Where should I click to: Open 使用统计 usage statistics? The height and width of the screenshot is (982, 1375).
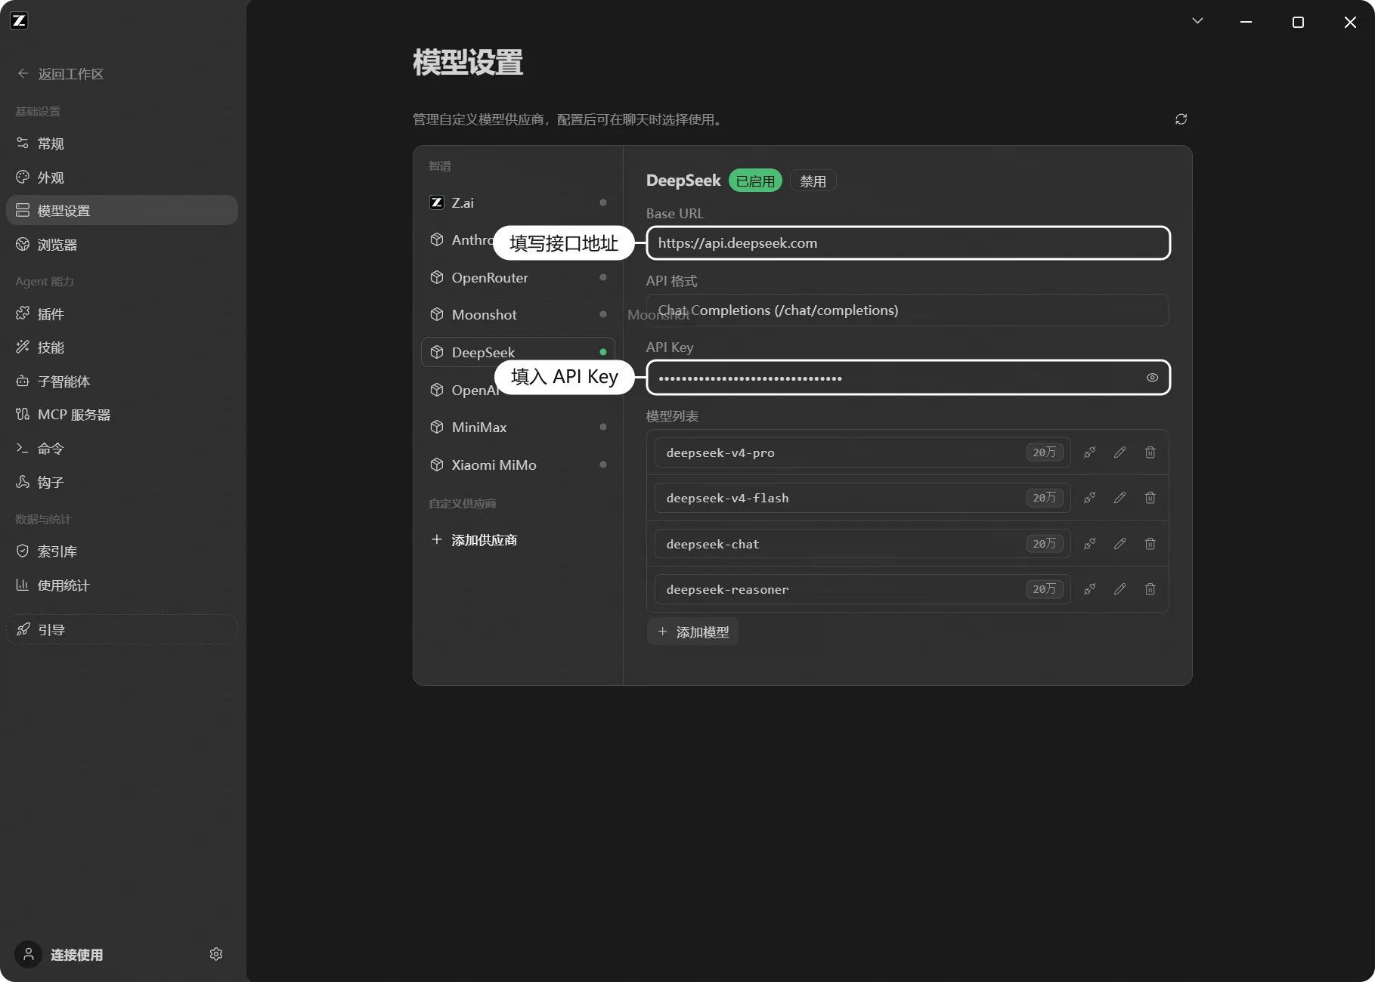(x=122, y=585)
